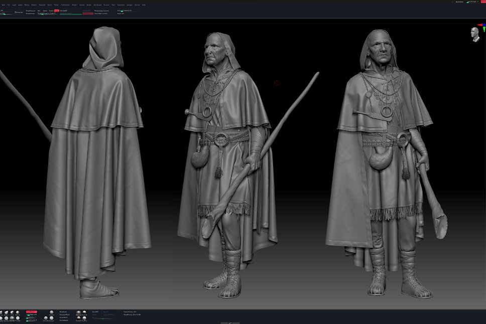
Task: Click the ZRemesher button
Action: coord(18,13)
